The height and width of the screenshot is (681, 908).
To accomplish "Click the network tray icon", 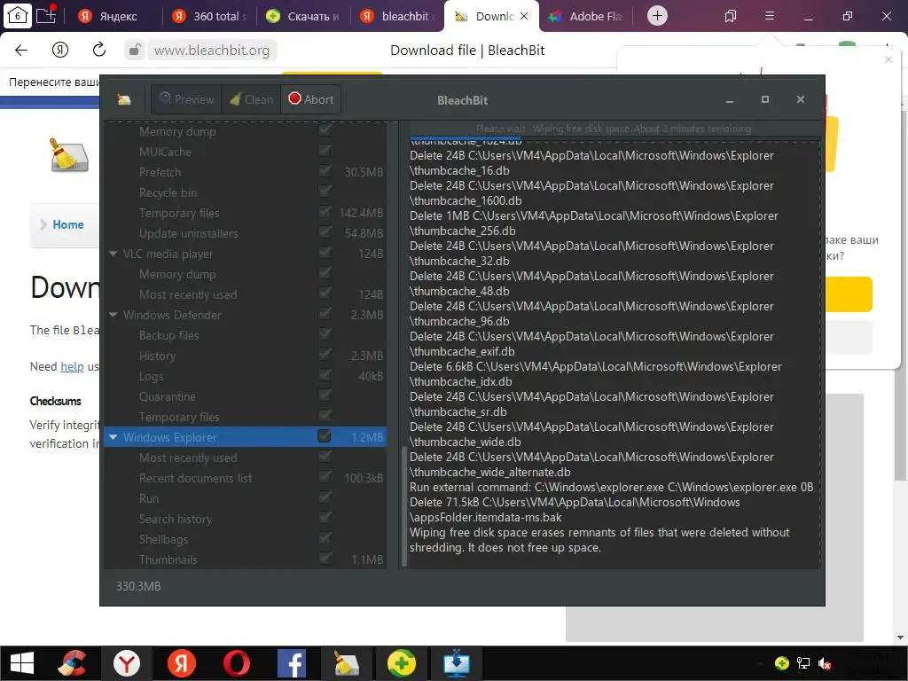I will (x=803, y=663).
